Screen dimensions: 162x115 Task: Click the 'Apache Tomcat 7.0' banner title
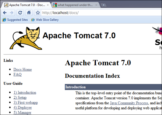tap(79, 35)
